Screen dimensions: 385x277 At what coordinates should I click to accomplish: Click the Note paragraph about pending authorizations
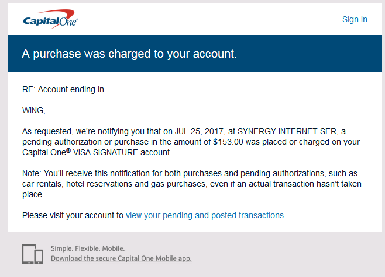pyautogui.click(x=192, y=184)
